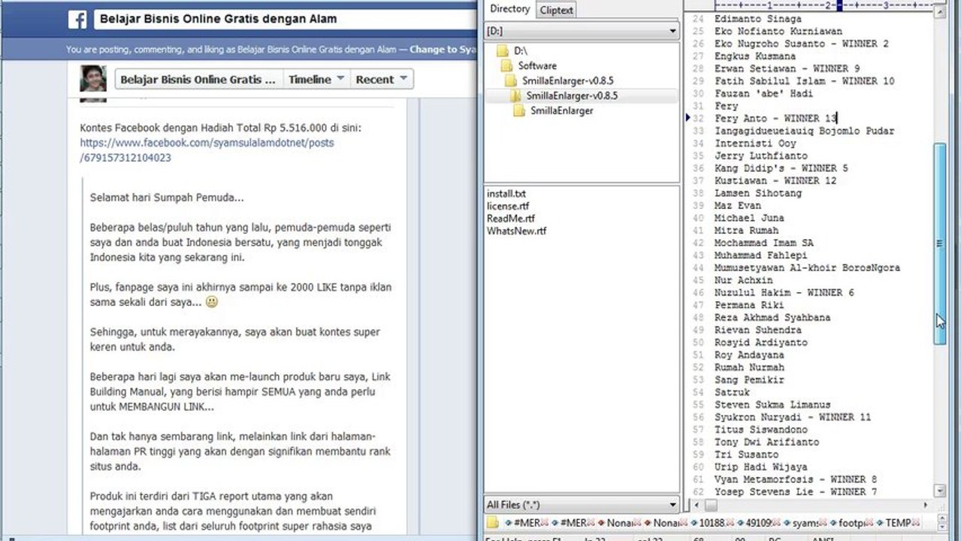Click line 'Jerry Luthfianto' in the editor
This screenshot has width=961, height=541.
click(761, 156)
